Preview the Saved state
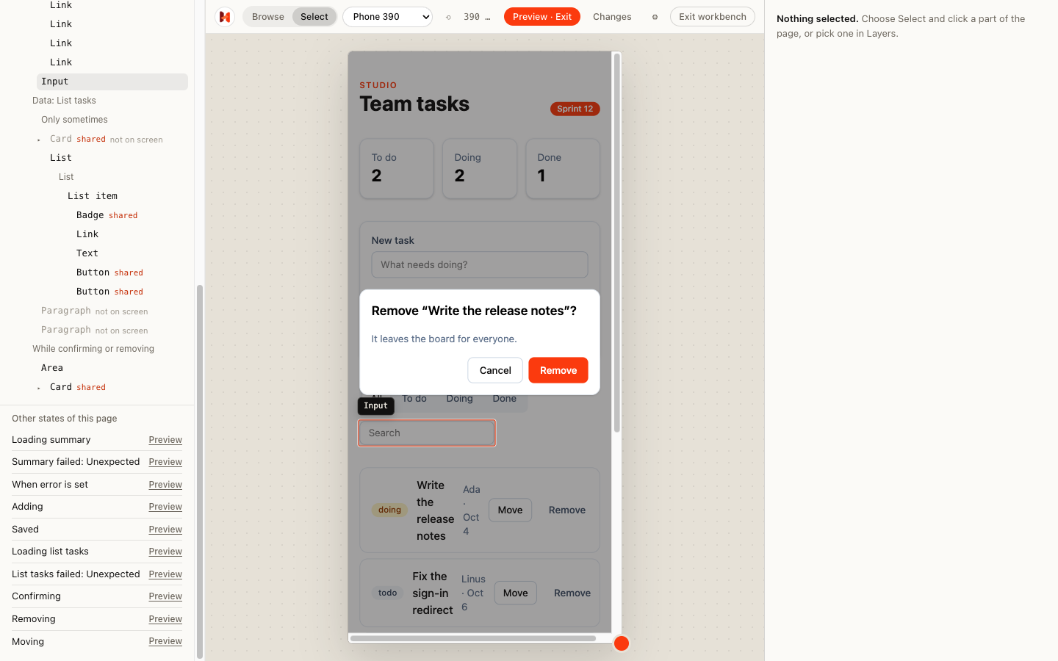1058x661 pixels. click(165, 530)
